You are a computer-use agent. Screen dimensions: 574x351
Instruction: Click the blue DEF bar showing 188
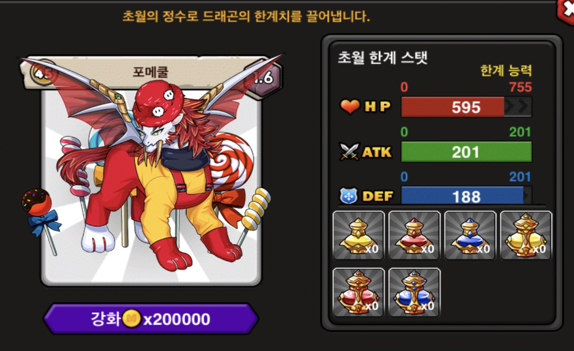pyautogui.click(x=466, y=196)
